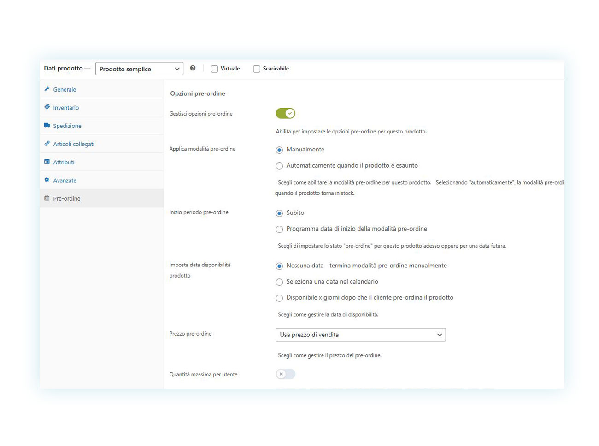Open the Prodotto semplice dropdown

pos(139,68)
